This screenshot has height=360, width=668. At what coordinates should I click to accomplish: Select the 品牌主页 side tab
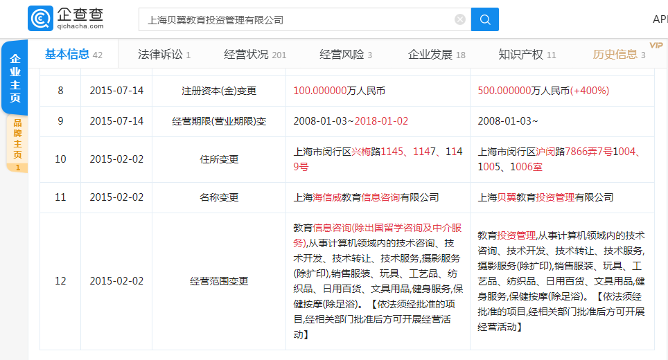coord(17,144)
